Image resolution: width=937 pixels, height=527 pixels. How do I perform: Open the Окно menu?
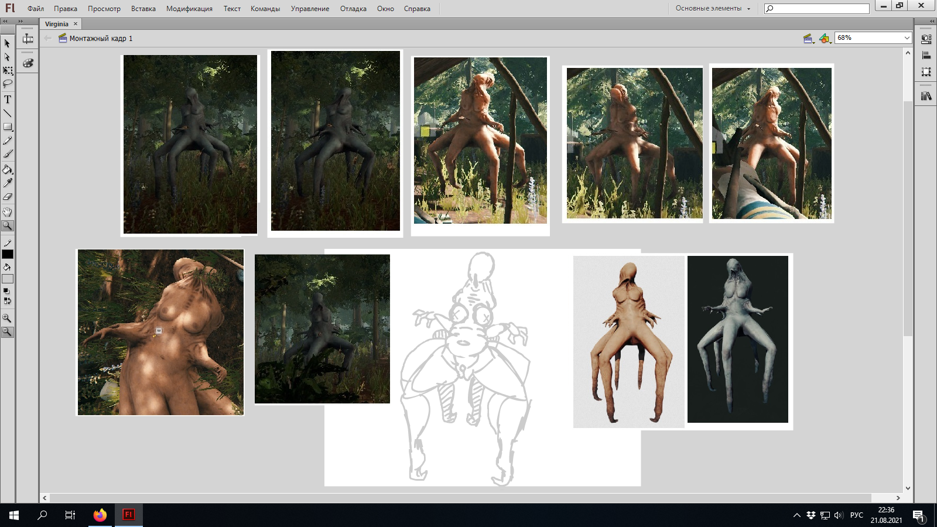point(385,9)
